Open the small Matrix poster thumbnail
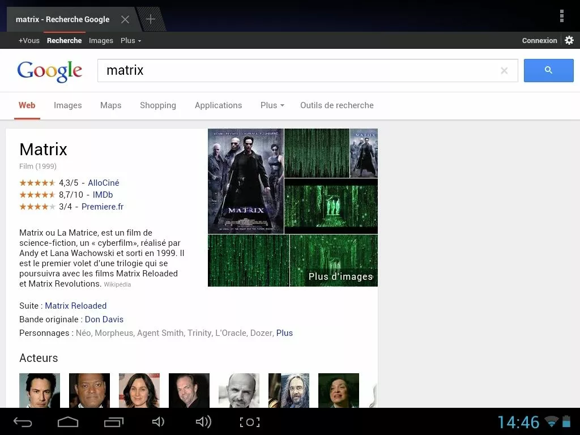Screen dimensions: 580x435 [364, 153]
